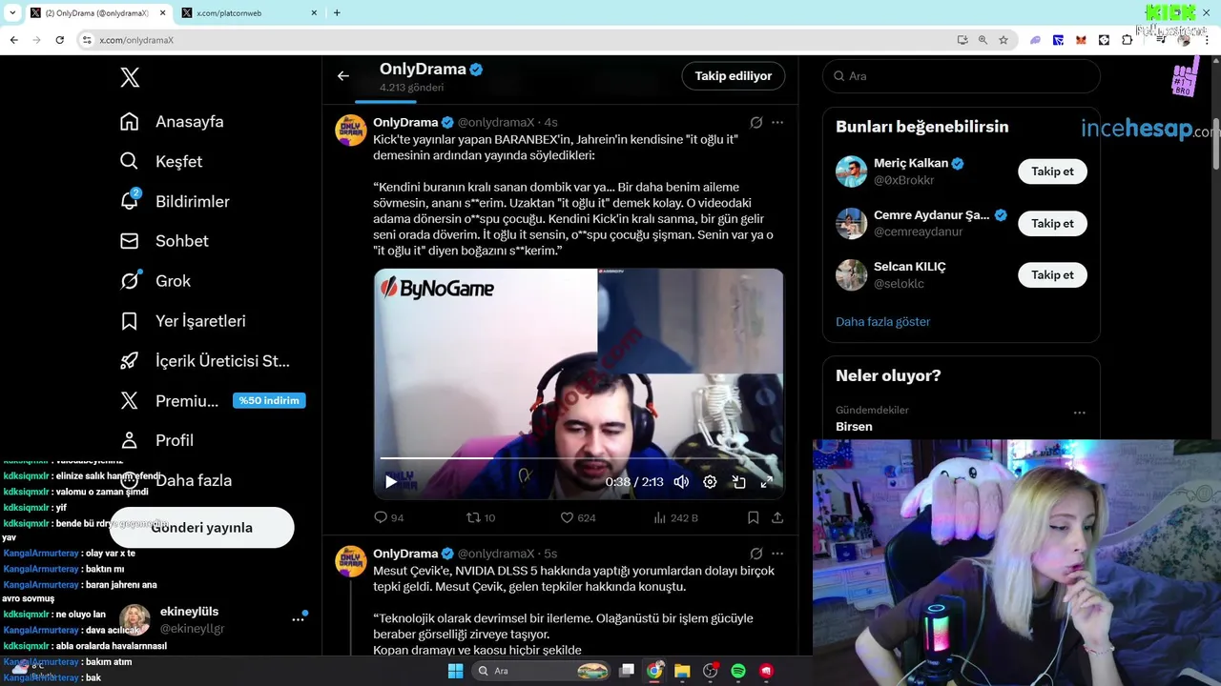Close the OnlyDrama browser tab
1221x686 pixels.
click(162, 13)
